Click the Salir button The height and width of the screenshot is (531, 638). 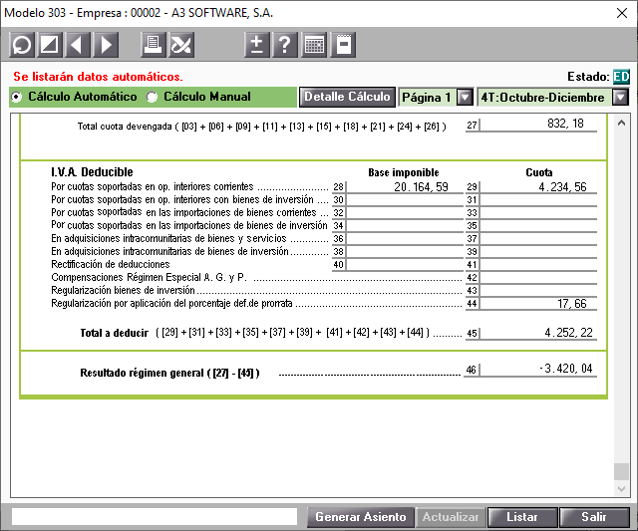click(594, 517)
